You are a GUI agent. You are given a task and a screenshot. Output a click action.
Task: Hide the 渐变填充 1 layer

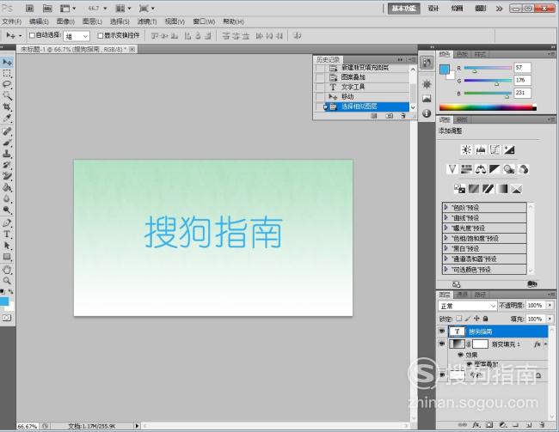[x=442, y=344]
